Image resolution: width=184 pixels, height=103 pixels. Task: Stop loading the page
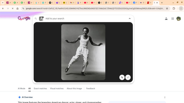[13, 8]
